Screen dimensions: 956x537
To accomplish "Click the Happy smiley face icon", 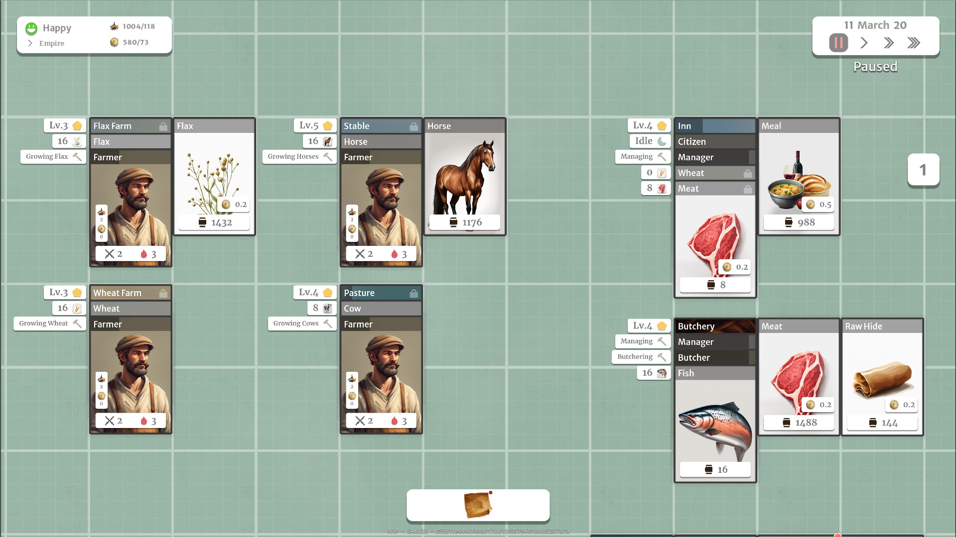I will [x=31, y=28].
